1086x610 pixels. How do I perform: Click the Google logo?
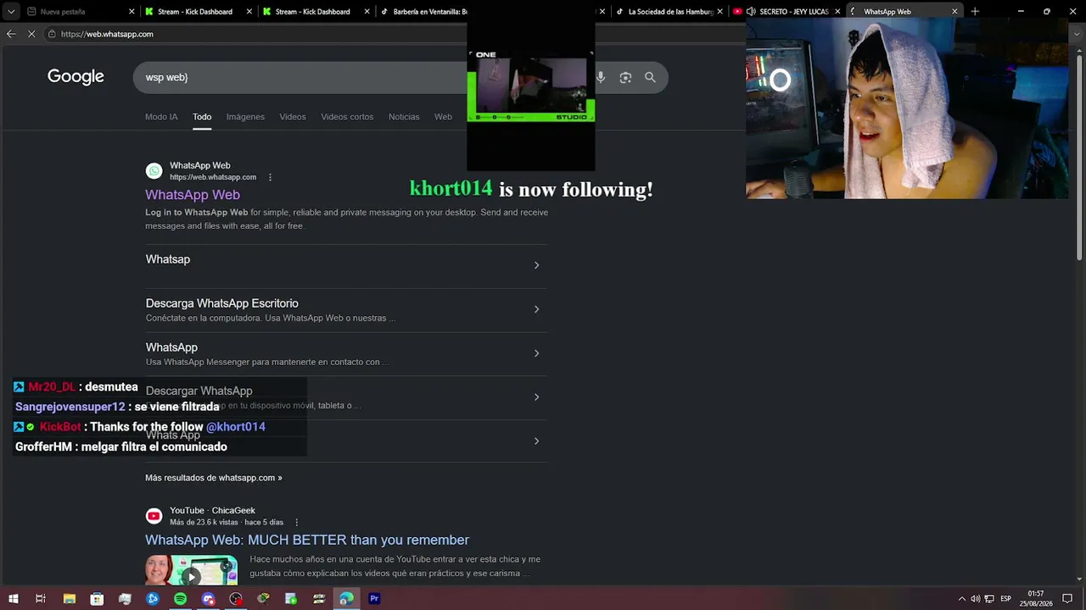click(76, 77)
